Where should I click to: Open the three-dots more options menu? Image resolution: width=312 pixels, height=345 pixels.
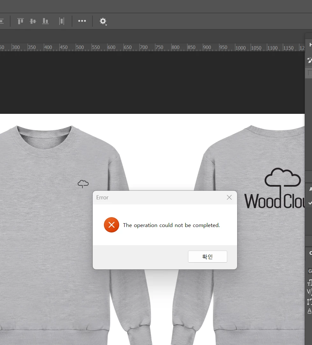(x=82, y=21)
